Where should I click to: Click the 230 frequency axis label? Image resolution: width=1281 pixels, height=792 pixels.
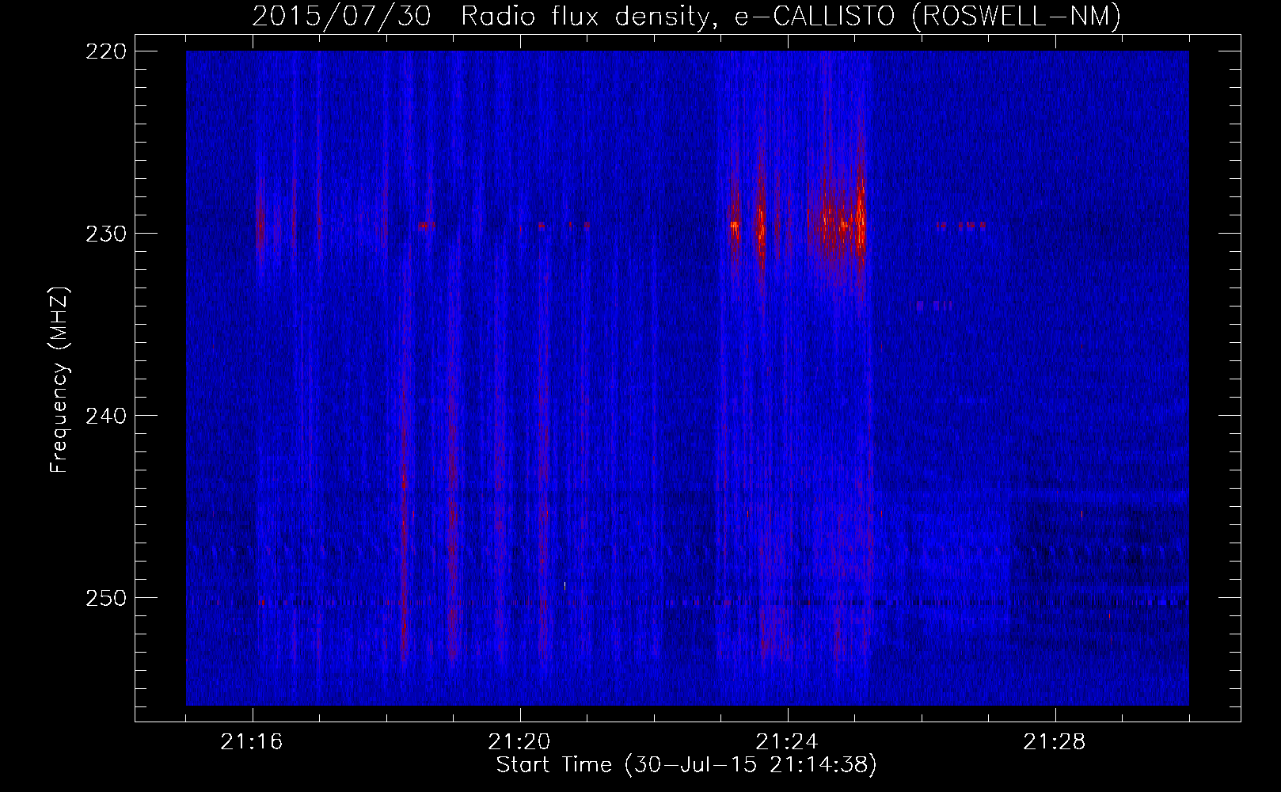coord(105,234)
